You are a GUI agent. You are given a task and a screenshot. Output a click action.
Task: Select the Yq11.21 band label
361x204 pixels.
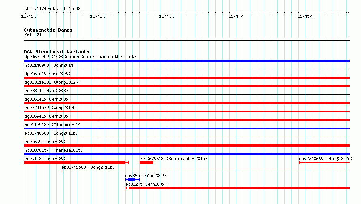pos(33,35)
